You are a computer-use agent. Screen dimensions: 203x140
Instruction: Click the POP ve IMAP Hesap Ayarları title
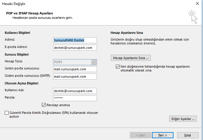[29, 13]
